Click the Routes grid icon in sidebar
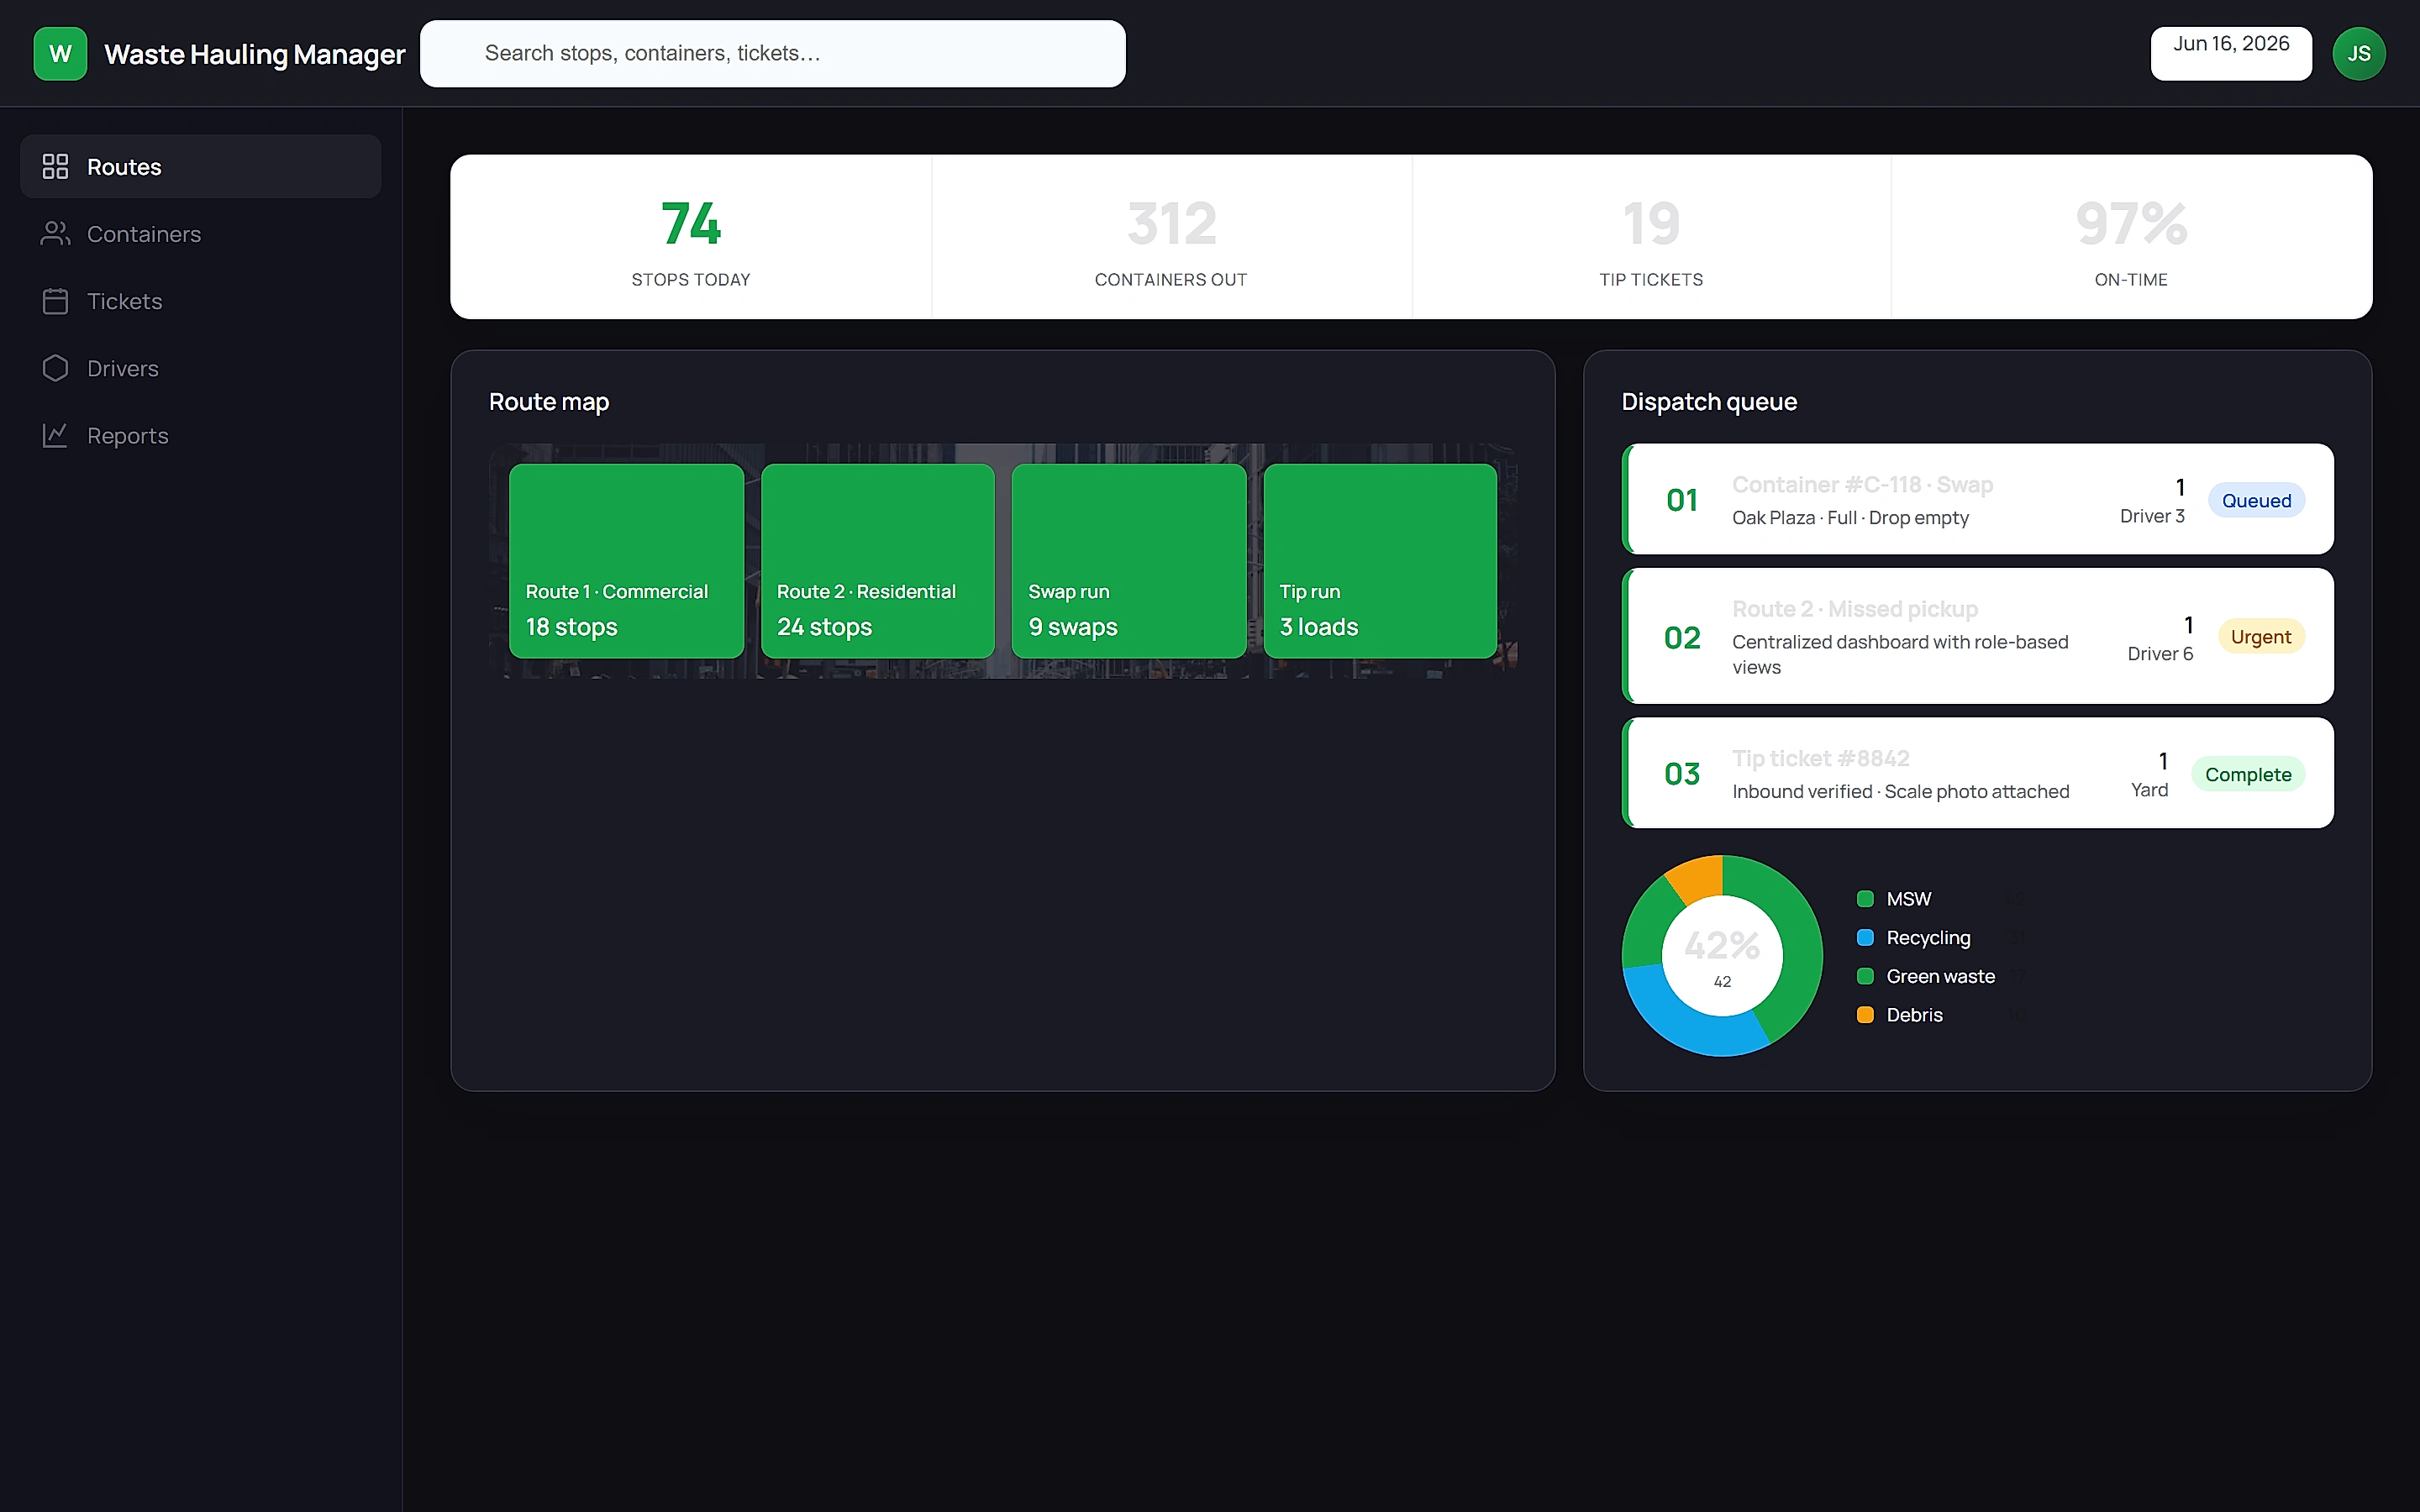Viewport: 2420px width, 1512px height. pos(55,167)
